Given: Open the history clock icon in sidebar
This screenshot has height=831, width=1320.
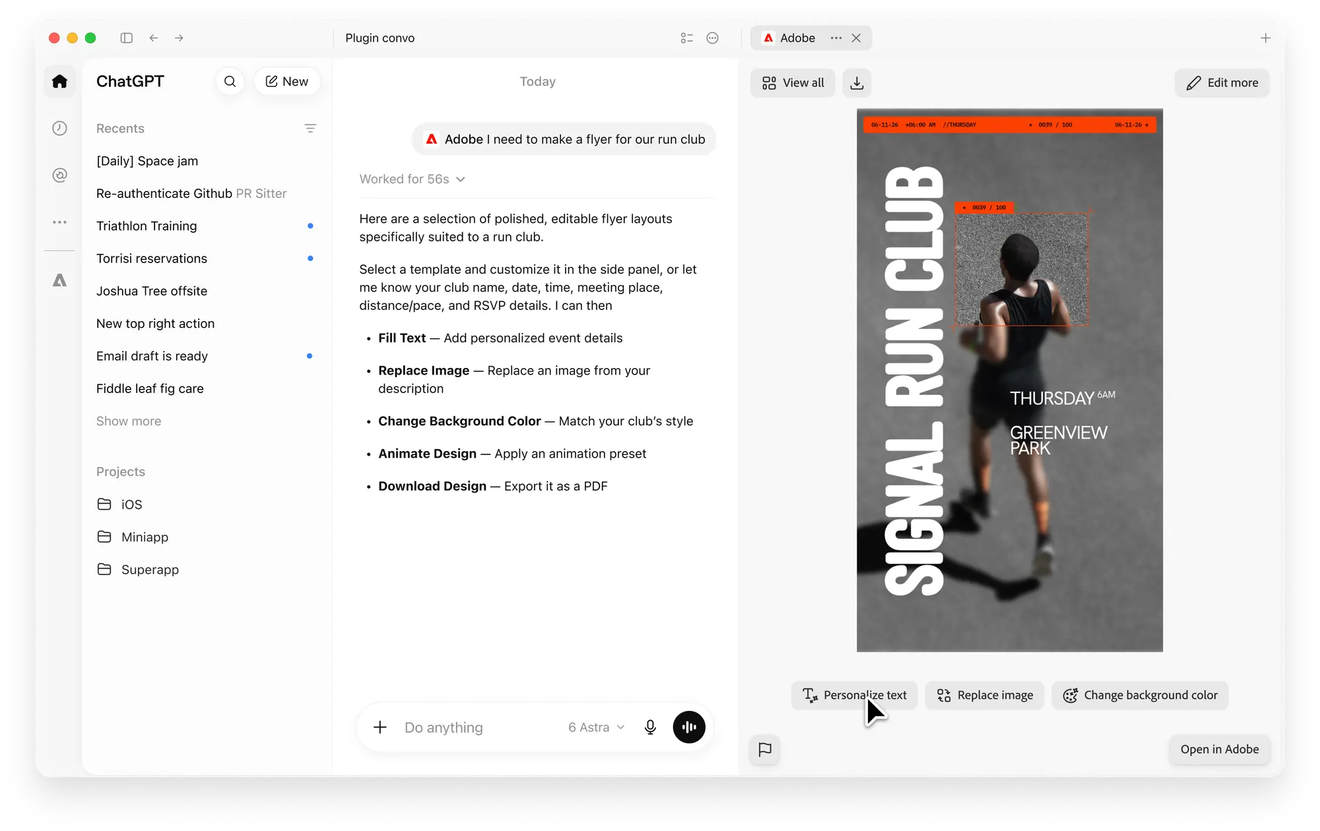Looking at the screenshot, I should pos(59,128).
